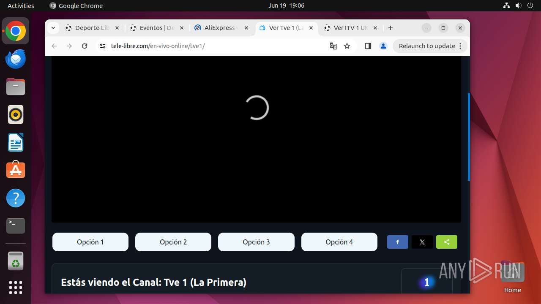The height and width of the screenshot is (304, 541).
Task: Click the loading video player
Action: coord(256,139)
